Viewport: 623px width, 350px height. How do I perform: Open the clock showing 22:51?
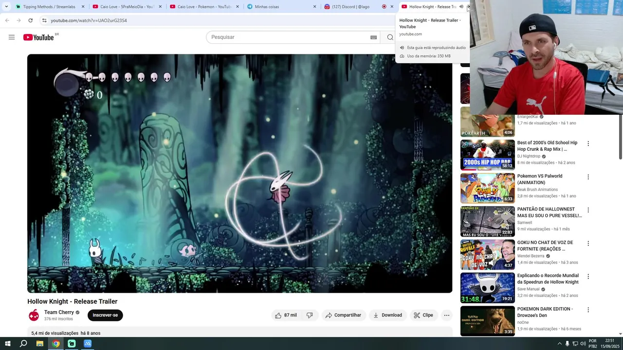coord(609,344)
